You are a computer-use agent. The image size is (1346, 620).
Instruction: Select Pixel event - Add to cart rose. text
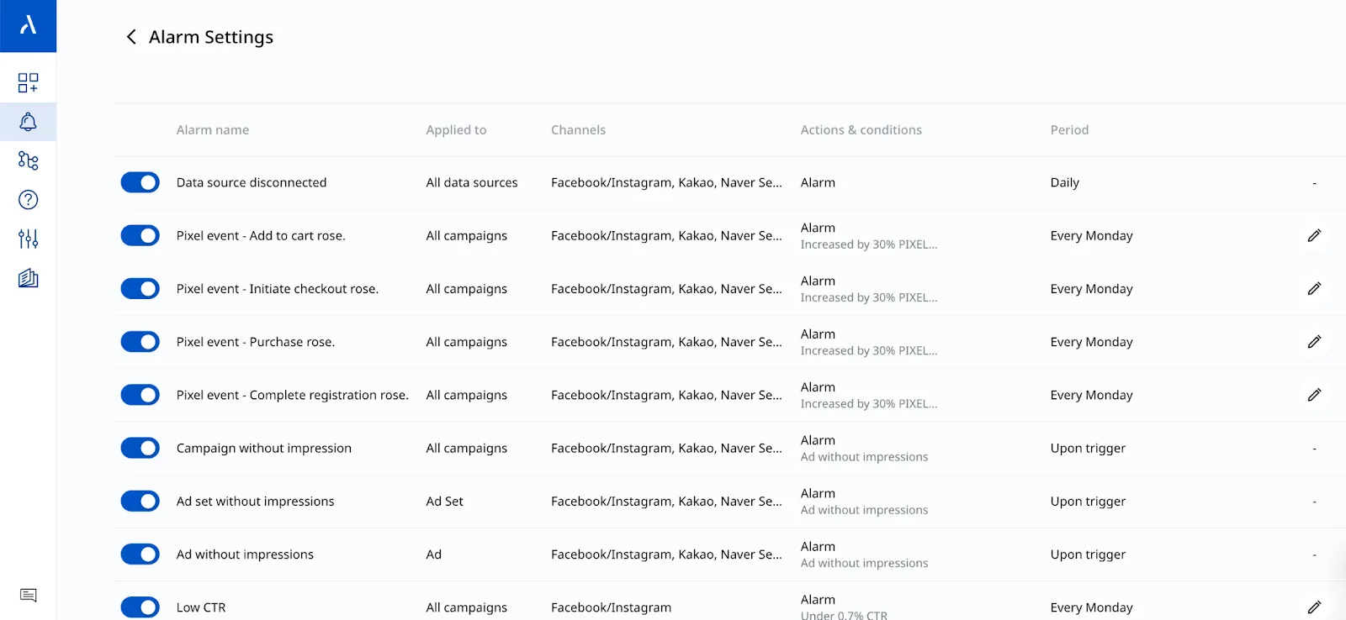point(261,235)
